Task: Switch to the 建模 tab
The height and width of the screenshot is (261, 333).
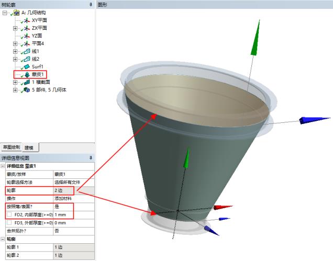Action: click(31, 147)
